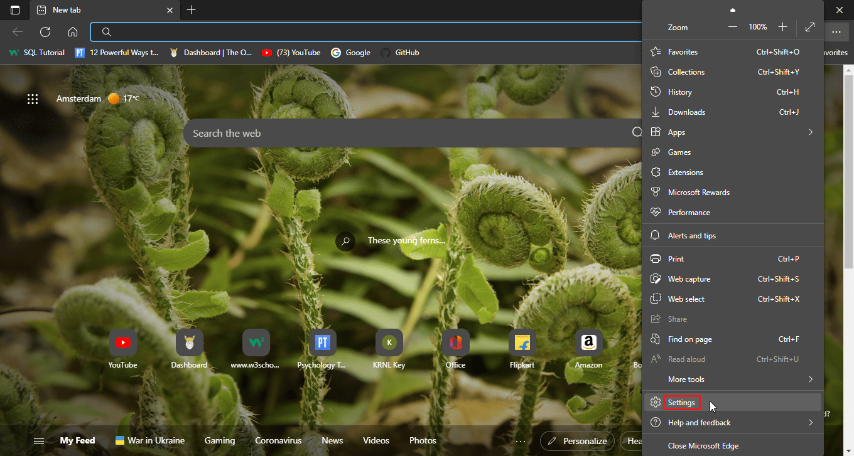Screen dimensions: 854x456
Task: Decrease zoom with the minus button
Action: [x=733, y=28]
